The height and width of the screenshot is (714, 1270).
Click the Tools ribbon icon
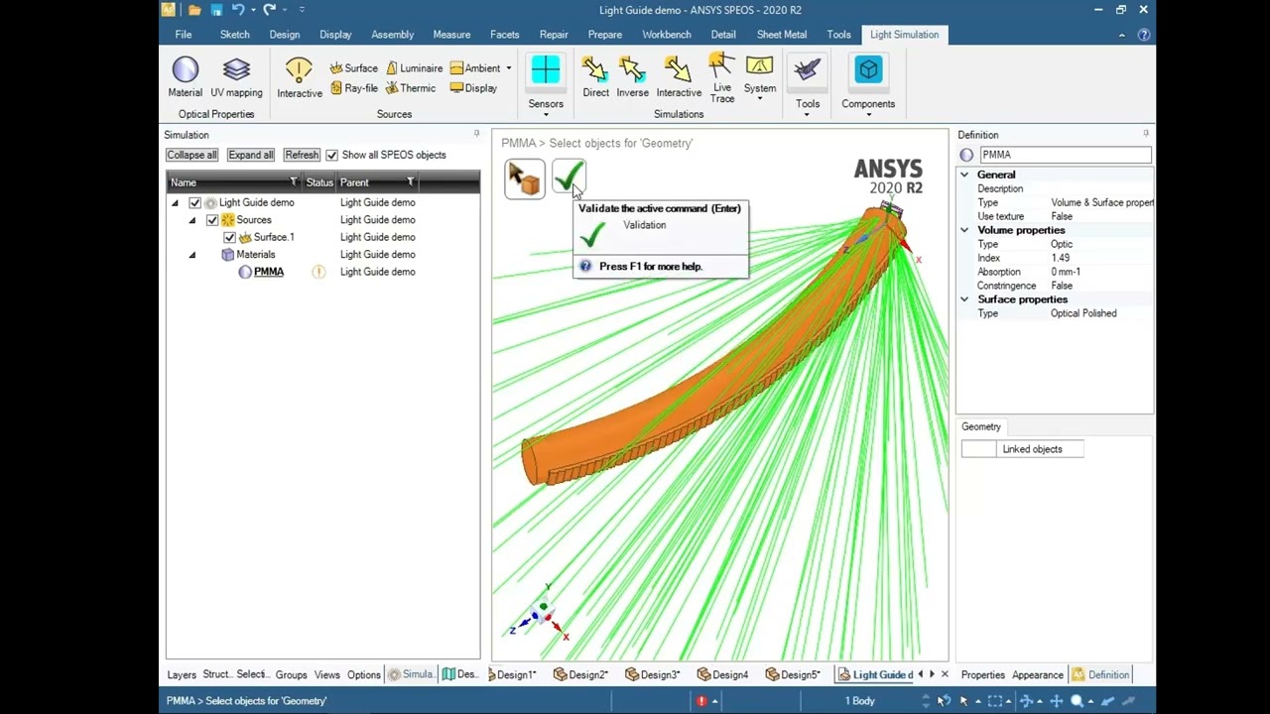(x=807, y=71)
